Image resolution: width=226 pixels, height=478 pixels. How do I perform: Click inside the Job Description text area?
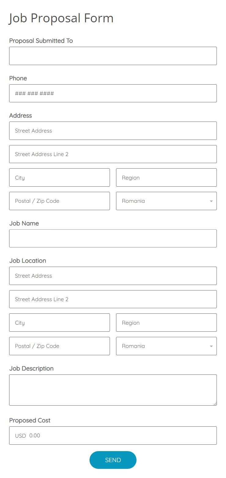113,390
